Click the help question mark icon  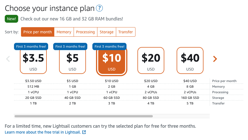99,8
